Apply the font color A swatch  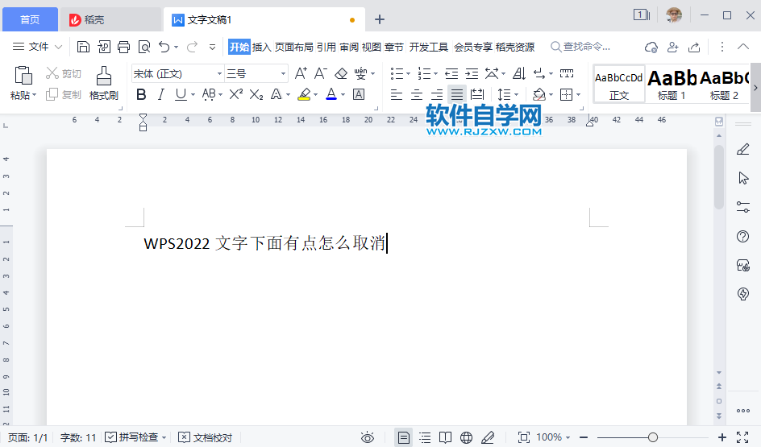pyautogui.click(x=331, y=94)
